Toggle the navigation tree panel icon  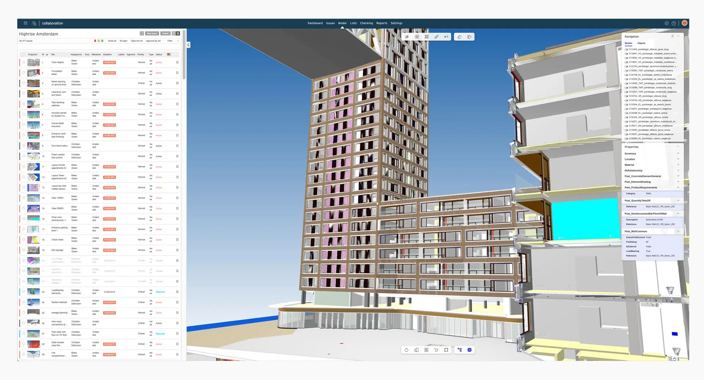point(460,350)
